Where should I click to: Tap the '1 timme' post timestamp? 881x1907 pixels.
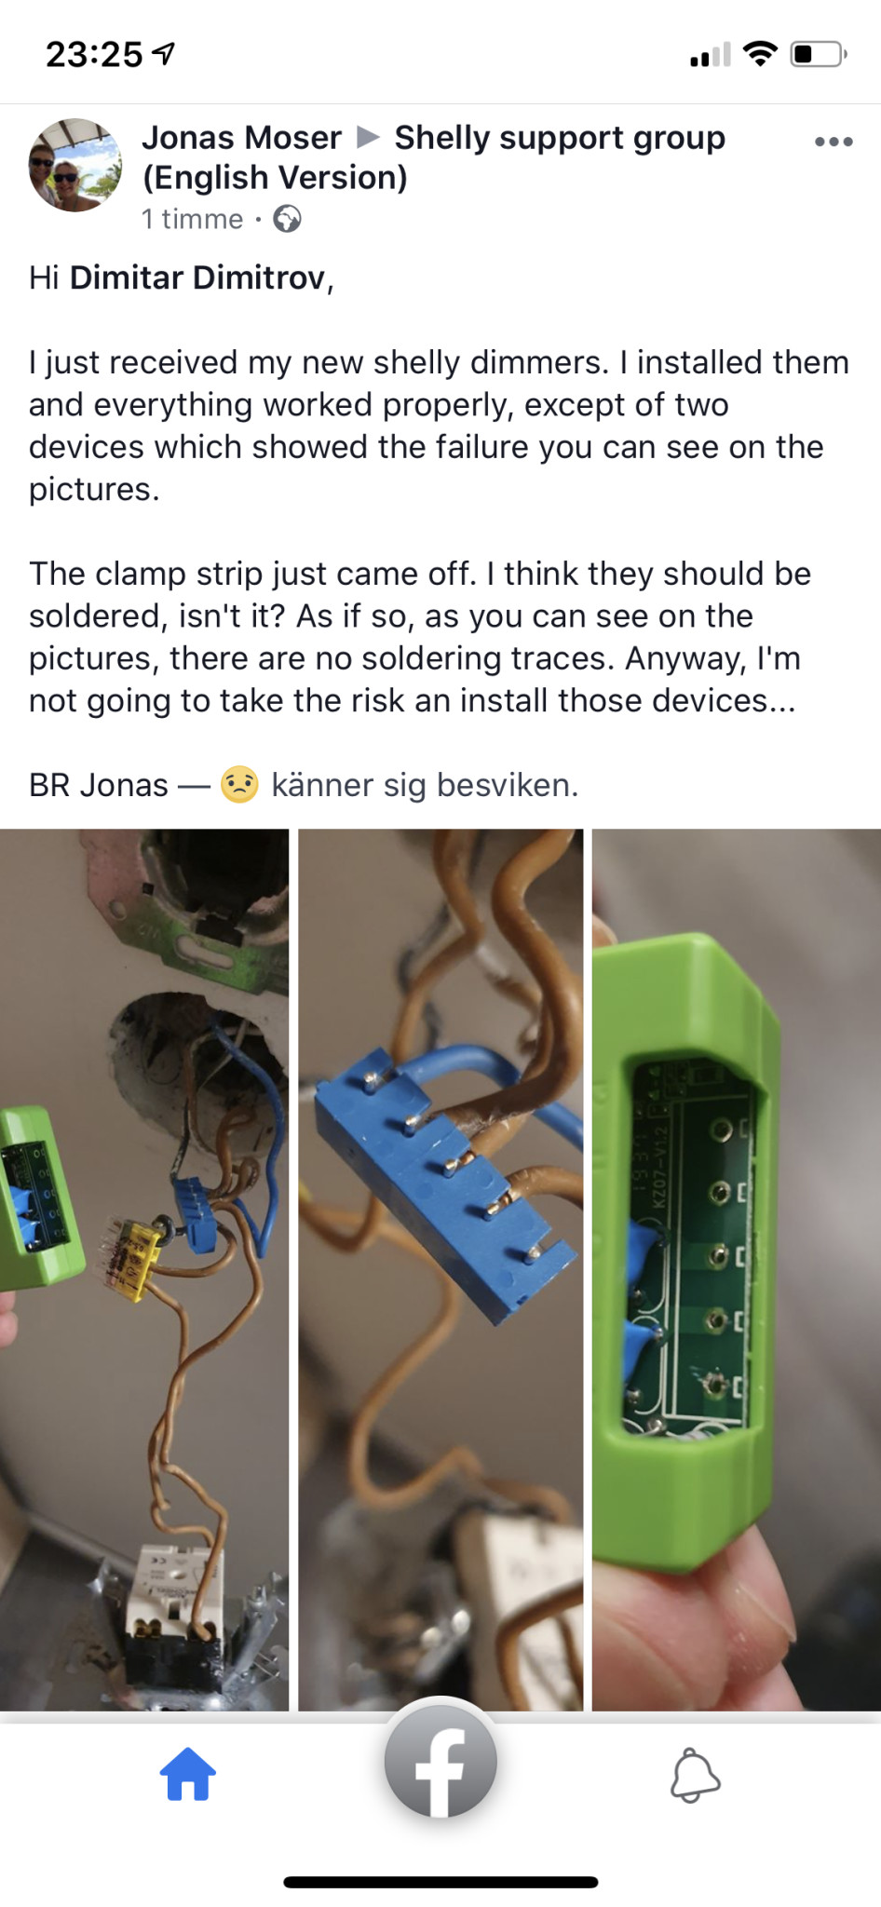(192, 219)
